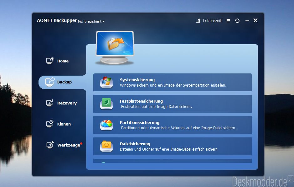294x187 pixels.
Task: Click text 'Festplatten auf eine Image-Datei sichern.'
Action: pos(156,107)
